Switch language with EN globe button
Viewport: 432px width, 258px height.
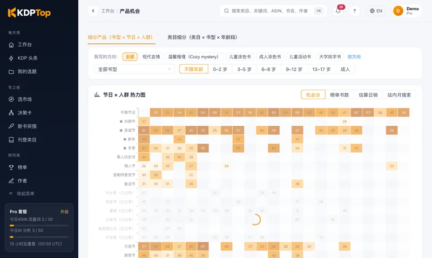(376, 11)
